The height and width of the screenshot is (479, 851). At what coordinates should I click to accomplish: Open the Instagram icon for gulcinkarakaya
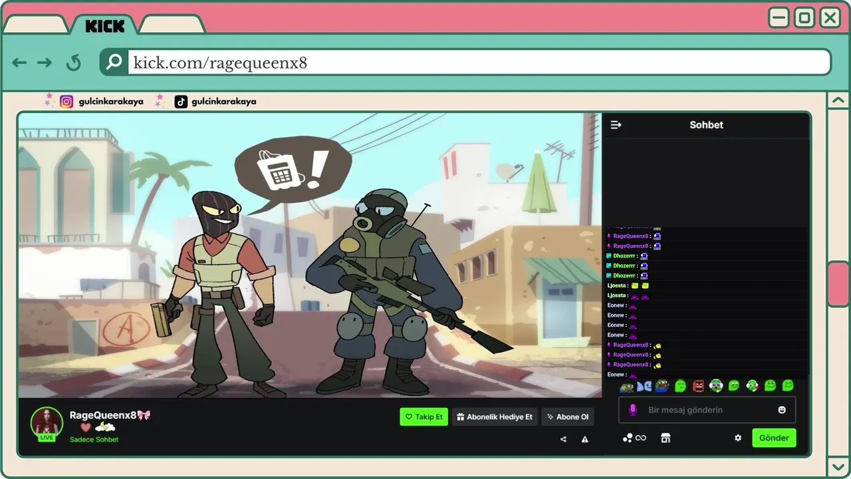pyautogui.click(x=66, y=101)
